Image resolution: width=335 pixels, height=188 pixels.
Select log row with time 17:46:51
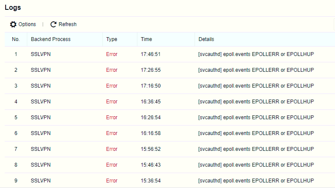[150, 54]
